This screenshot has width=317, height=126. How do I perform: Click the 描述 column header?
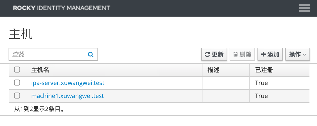click(214, 70)
